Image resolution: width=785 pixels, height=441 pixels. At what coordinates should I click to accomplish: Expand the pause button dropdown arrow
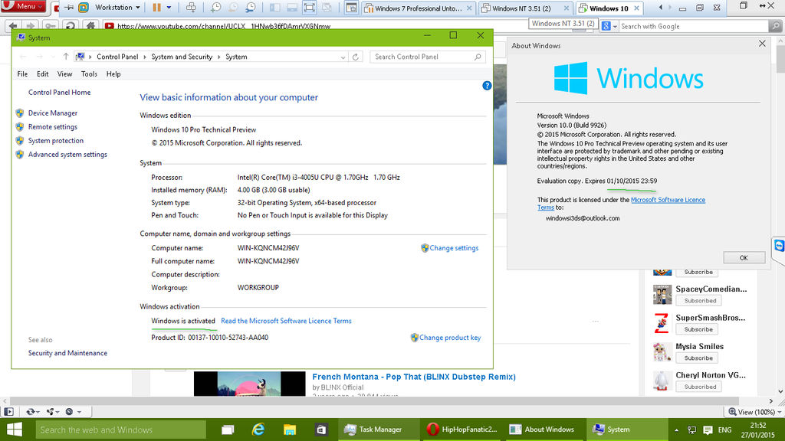(169, 7)
